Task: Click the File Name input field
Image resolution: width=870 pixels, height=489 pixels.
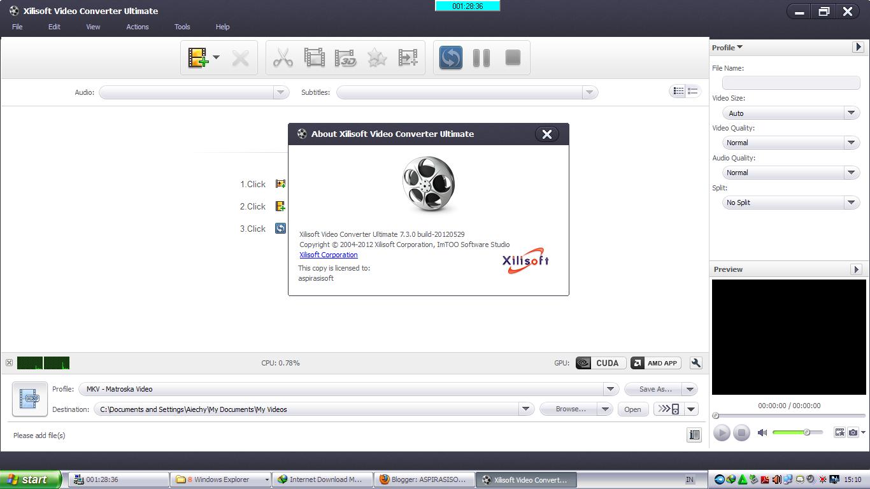Action: tap(790, 83)
